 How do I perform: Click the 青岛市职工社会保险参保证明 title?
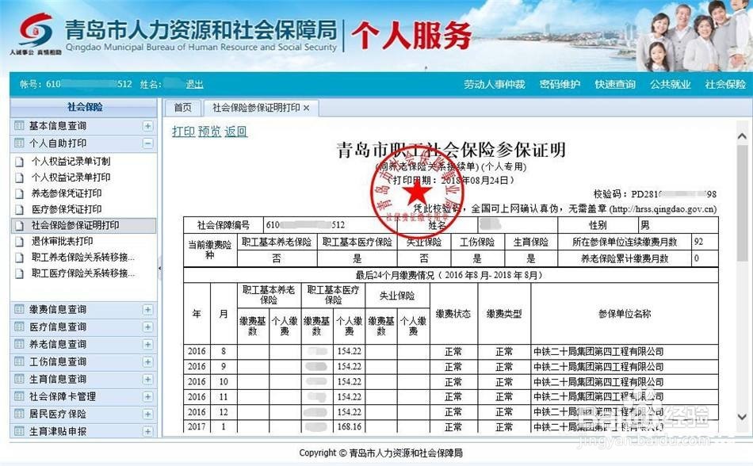click(451, 150)
